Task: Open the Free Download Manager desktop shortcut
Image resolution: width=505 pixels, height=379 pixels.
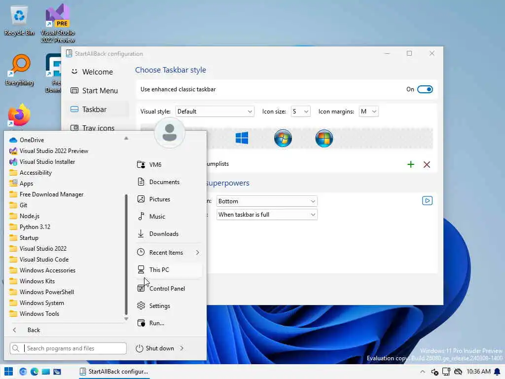Action: pyautogui.click(x=53, y=74)
